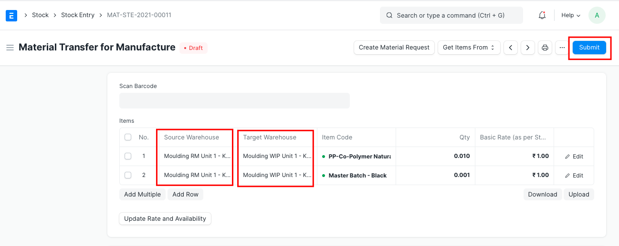The image size is (619, 246).
Task: Toggle the sidebar hamburger menu icon
Action: (10, 48)
